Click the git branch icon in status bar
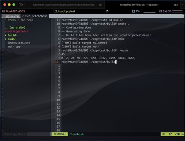 click(107, 11)
